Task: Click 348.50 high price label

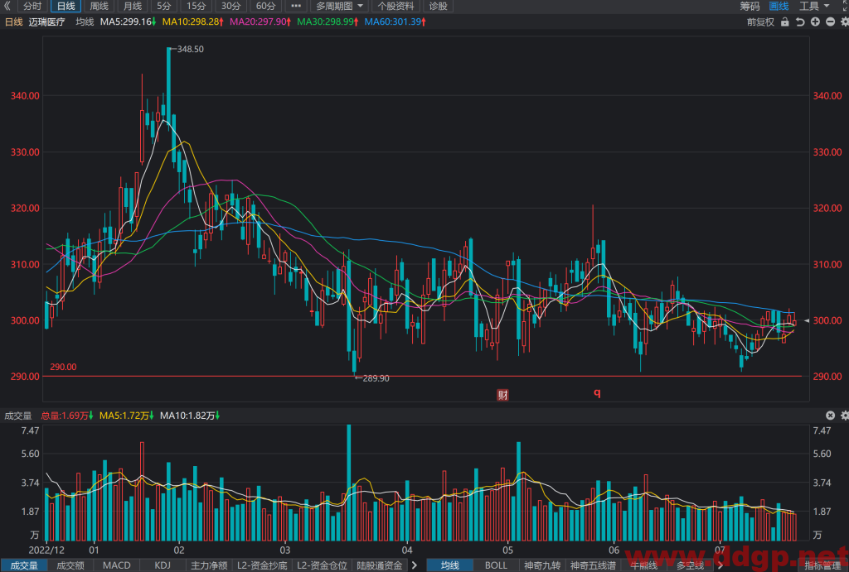Action: click(190, 49)
